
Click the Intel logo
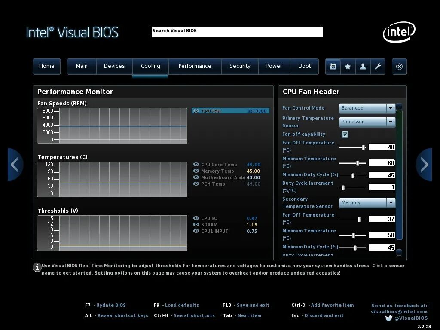click(399, 32)
